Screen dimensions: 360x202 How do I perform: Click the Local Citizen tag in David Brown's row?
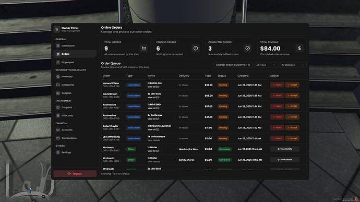(134, 96)
